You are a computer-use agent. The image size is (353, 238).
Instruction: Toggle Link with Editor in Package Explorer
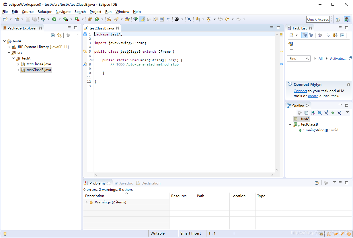[59, 35]
